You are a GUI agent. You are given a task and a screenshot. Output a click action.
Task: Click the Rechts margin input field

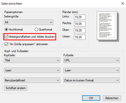(x=80, y=24)
